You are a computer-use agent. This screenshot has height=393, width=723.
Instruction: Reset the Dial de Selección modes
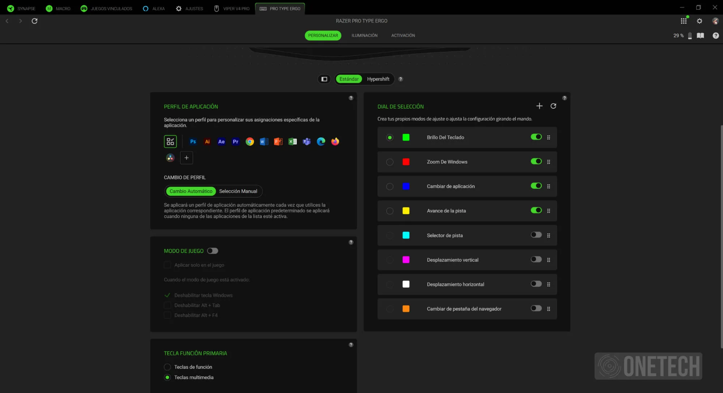553,106
